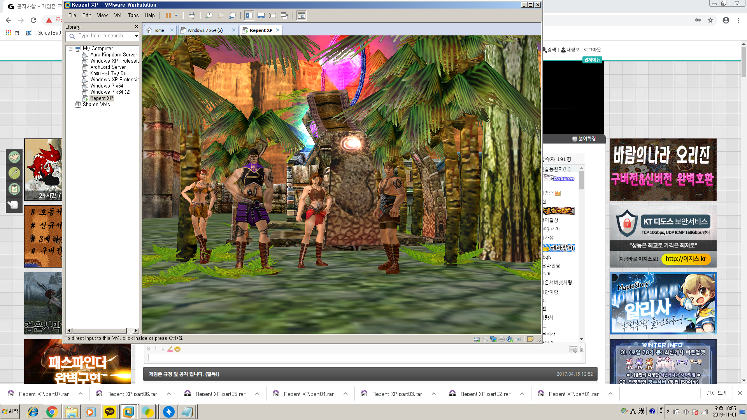Toggle the console view button
The height and width of the screenshot is (420, 747).
(301, 16)
